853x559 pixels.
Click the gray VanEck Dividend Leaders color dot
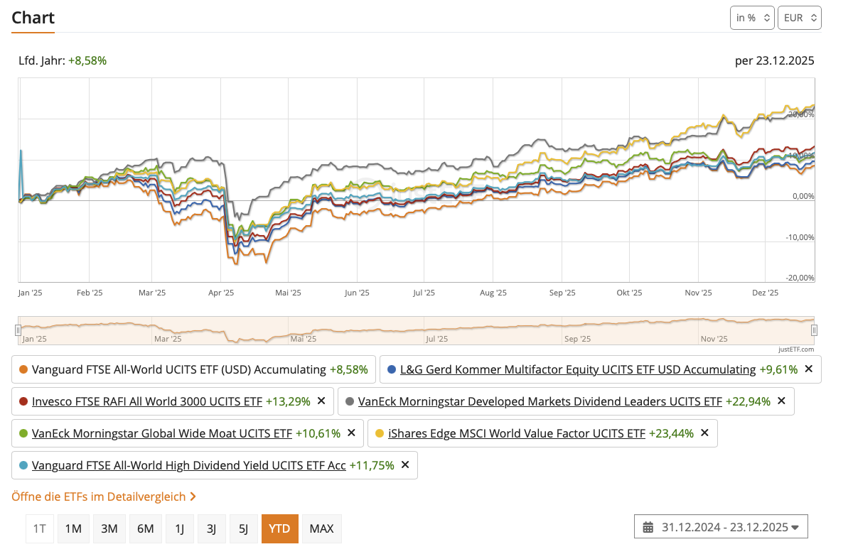coord(350,401)
